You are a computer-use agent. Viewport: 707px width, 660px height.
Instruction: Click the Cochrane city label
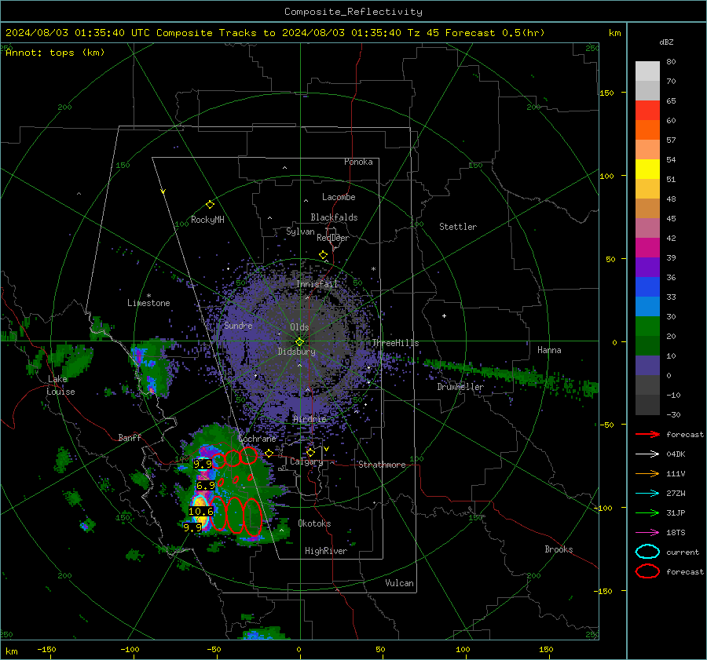[257, 439]
